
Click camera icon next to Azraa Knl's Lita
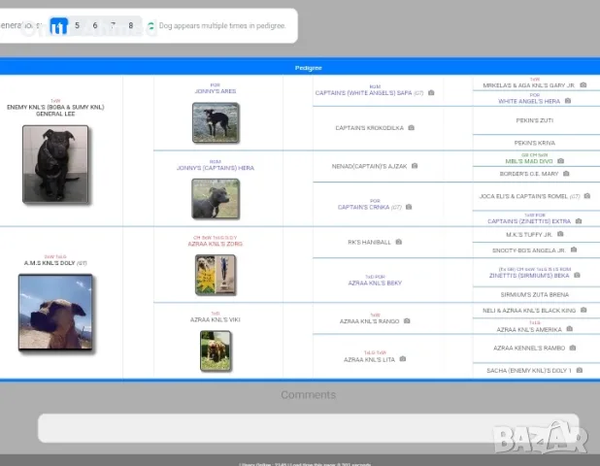[403, 359]
